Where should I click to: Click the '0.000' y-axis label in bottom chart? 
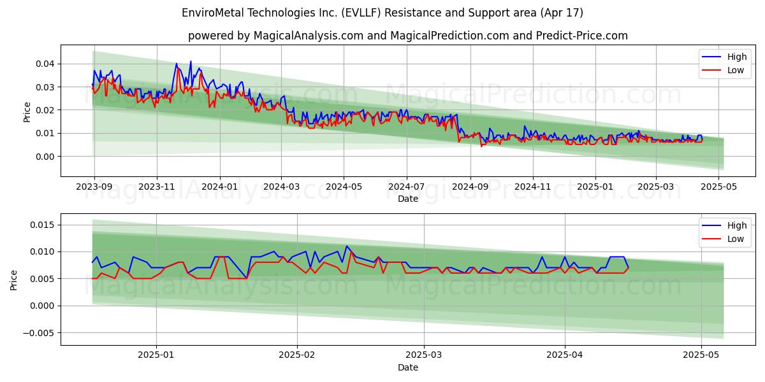(x=42, y=306)
